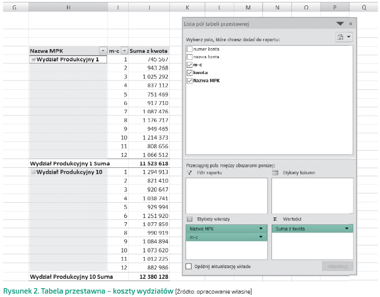
Task: Select column header G
Action: pyautogui.click(x=15, y=7)
